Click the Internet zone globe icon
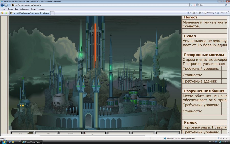The width and height of the screenshot is (230, 144). (x=165, y=138)
